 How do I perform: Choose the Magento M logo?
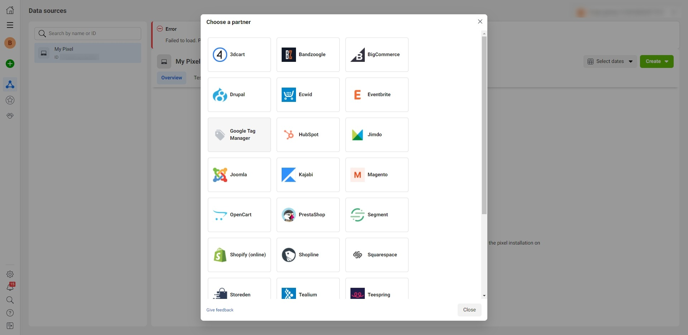(x=357, y=175)
